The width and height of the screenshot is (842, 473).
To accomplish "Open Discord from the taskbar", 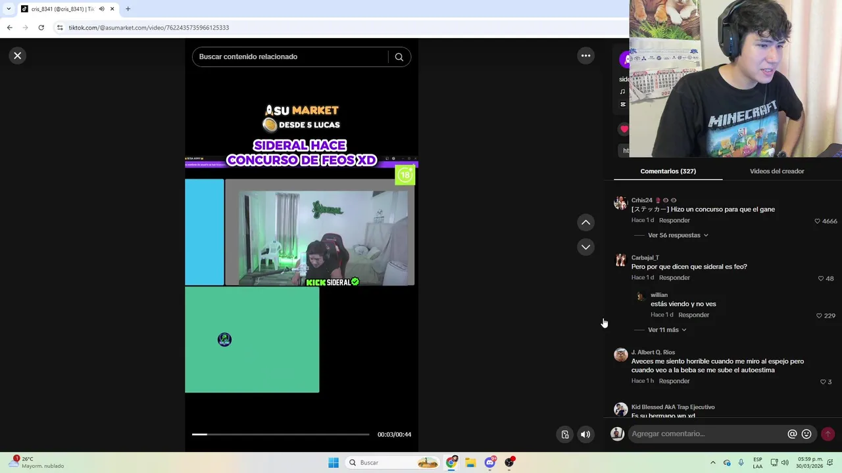I will (x=490, y=462).
